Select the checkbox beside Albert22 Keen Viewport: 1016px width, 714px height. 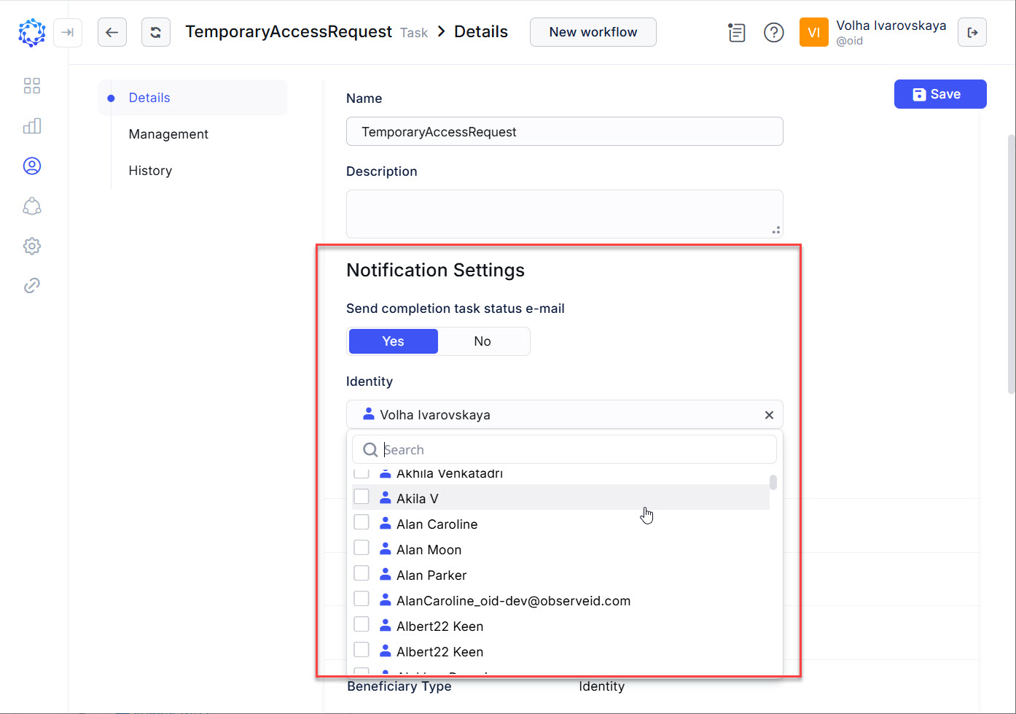click(362, 624)
